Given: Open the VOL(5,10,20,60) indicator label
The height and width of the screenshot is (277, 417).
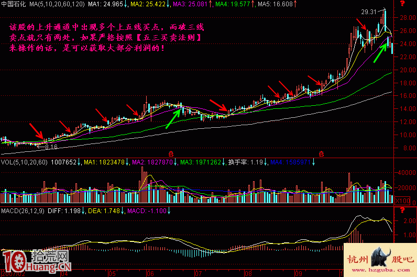Looking at the screenshot, I should click(24, 162).
